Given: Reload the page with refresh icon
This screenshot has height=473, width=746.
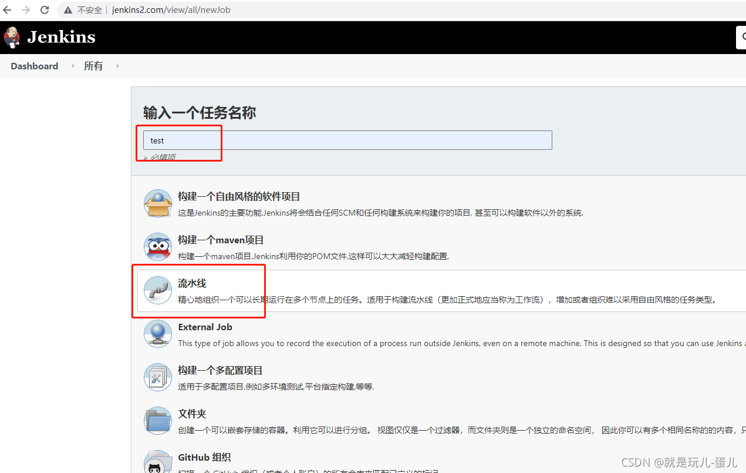Looking at the screenshot, I should point(45,10).
